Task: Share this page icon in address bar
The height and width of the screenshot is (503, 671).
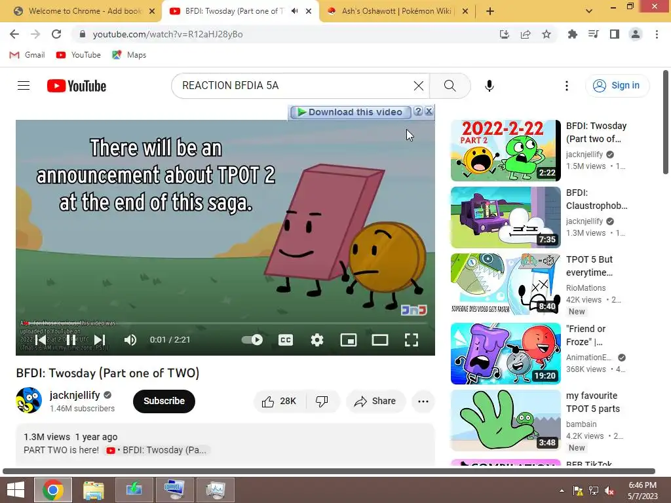Action: (x=526, y=34)
